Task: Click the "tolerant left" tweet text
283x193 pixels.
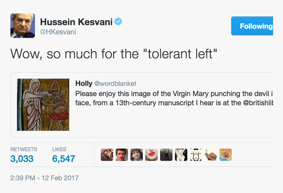Action: point(114,54)
